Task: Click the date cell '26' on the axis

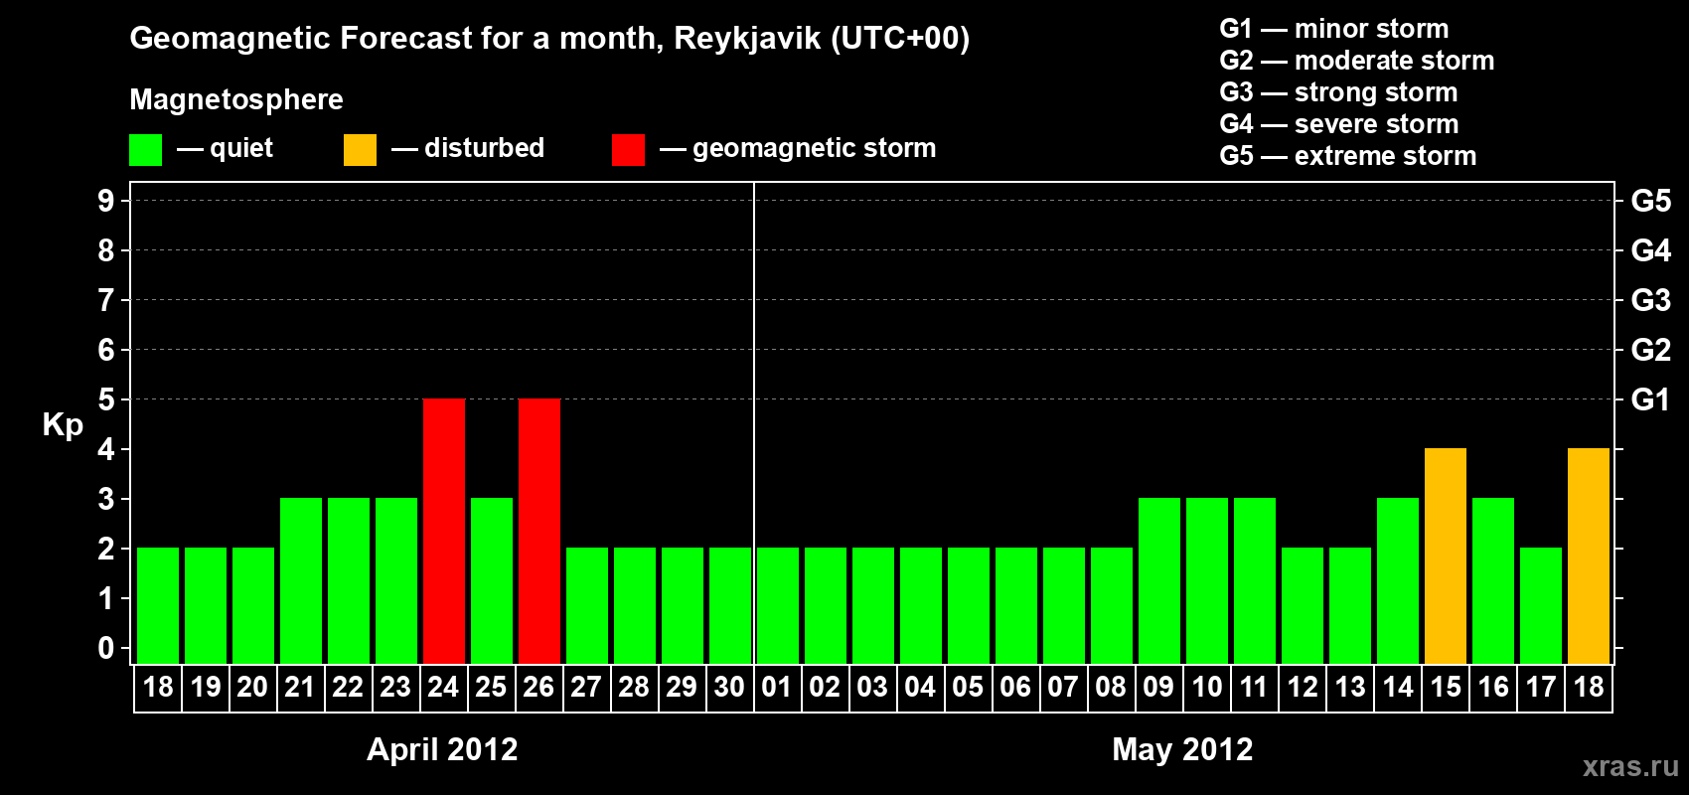Action: 539,688
